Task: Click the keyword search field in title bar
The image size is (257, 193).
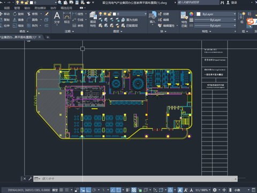Action: (x=198, y=2)
